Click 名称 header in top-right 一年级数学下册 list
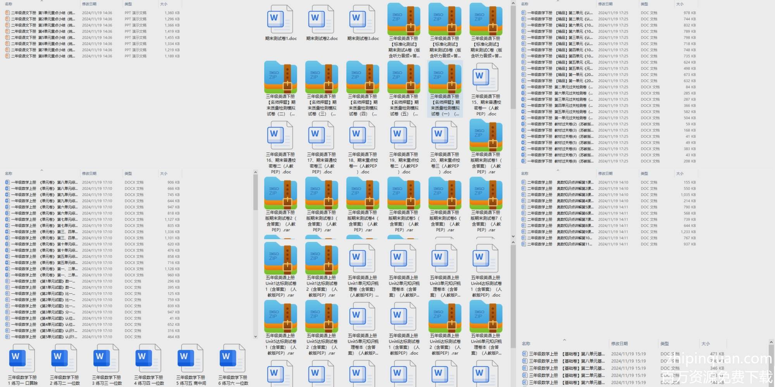The height and width of the screenshot is (387, 775). [525, 4]
